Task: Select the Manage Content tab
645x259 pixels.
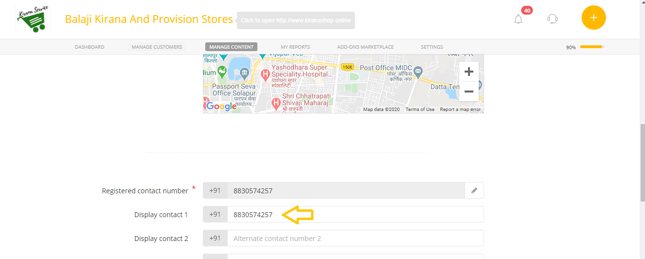Action: tap(231, 47)
